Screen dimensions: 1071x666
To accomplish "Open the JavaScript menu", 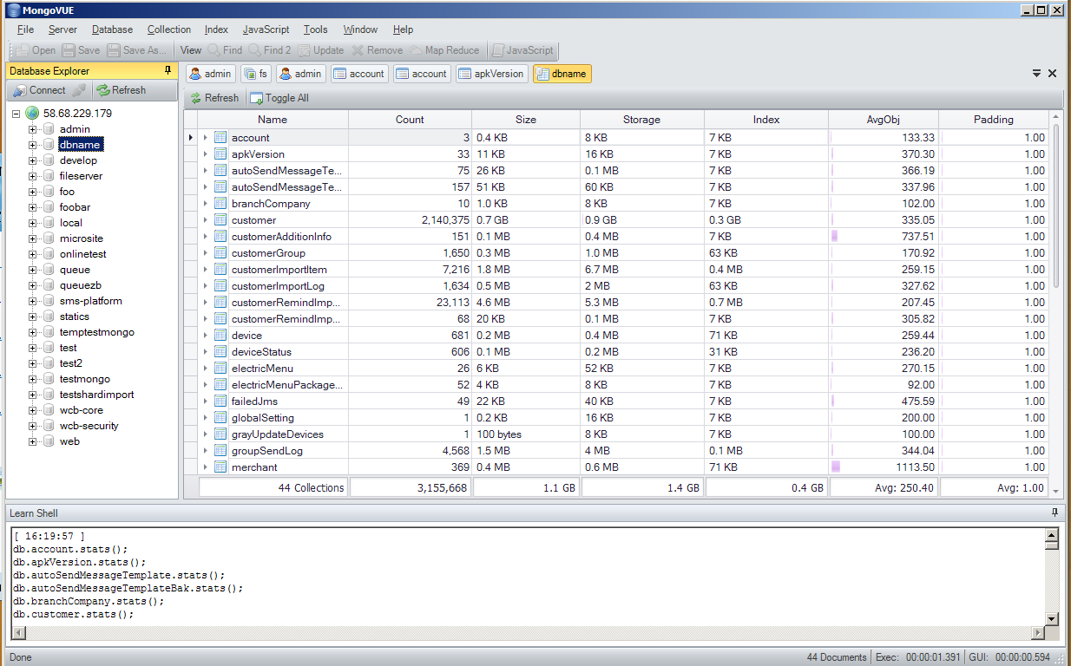I will 266,29.
